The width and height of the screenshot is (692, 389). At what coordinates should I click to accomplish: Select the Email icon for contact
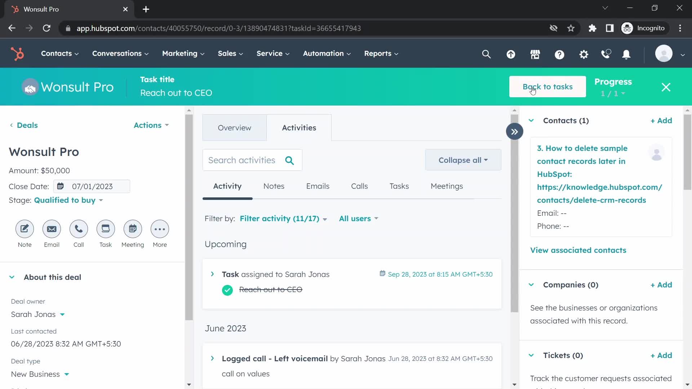pos(52,229)
